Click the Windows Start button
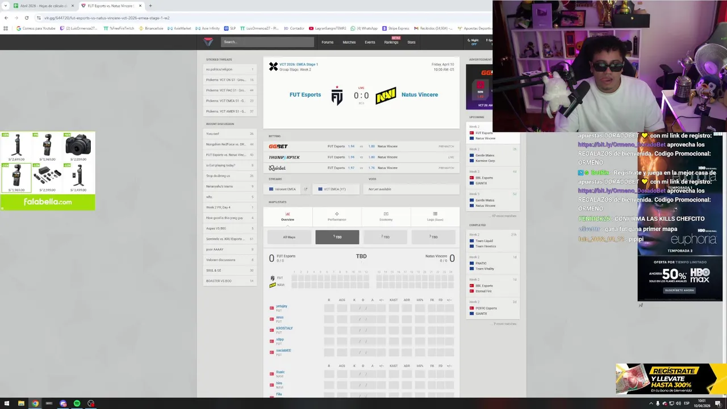This screenshot has height=409, width=727. (7, 403)
